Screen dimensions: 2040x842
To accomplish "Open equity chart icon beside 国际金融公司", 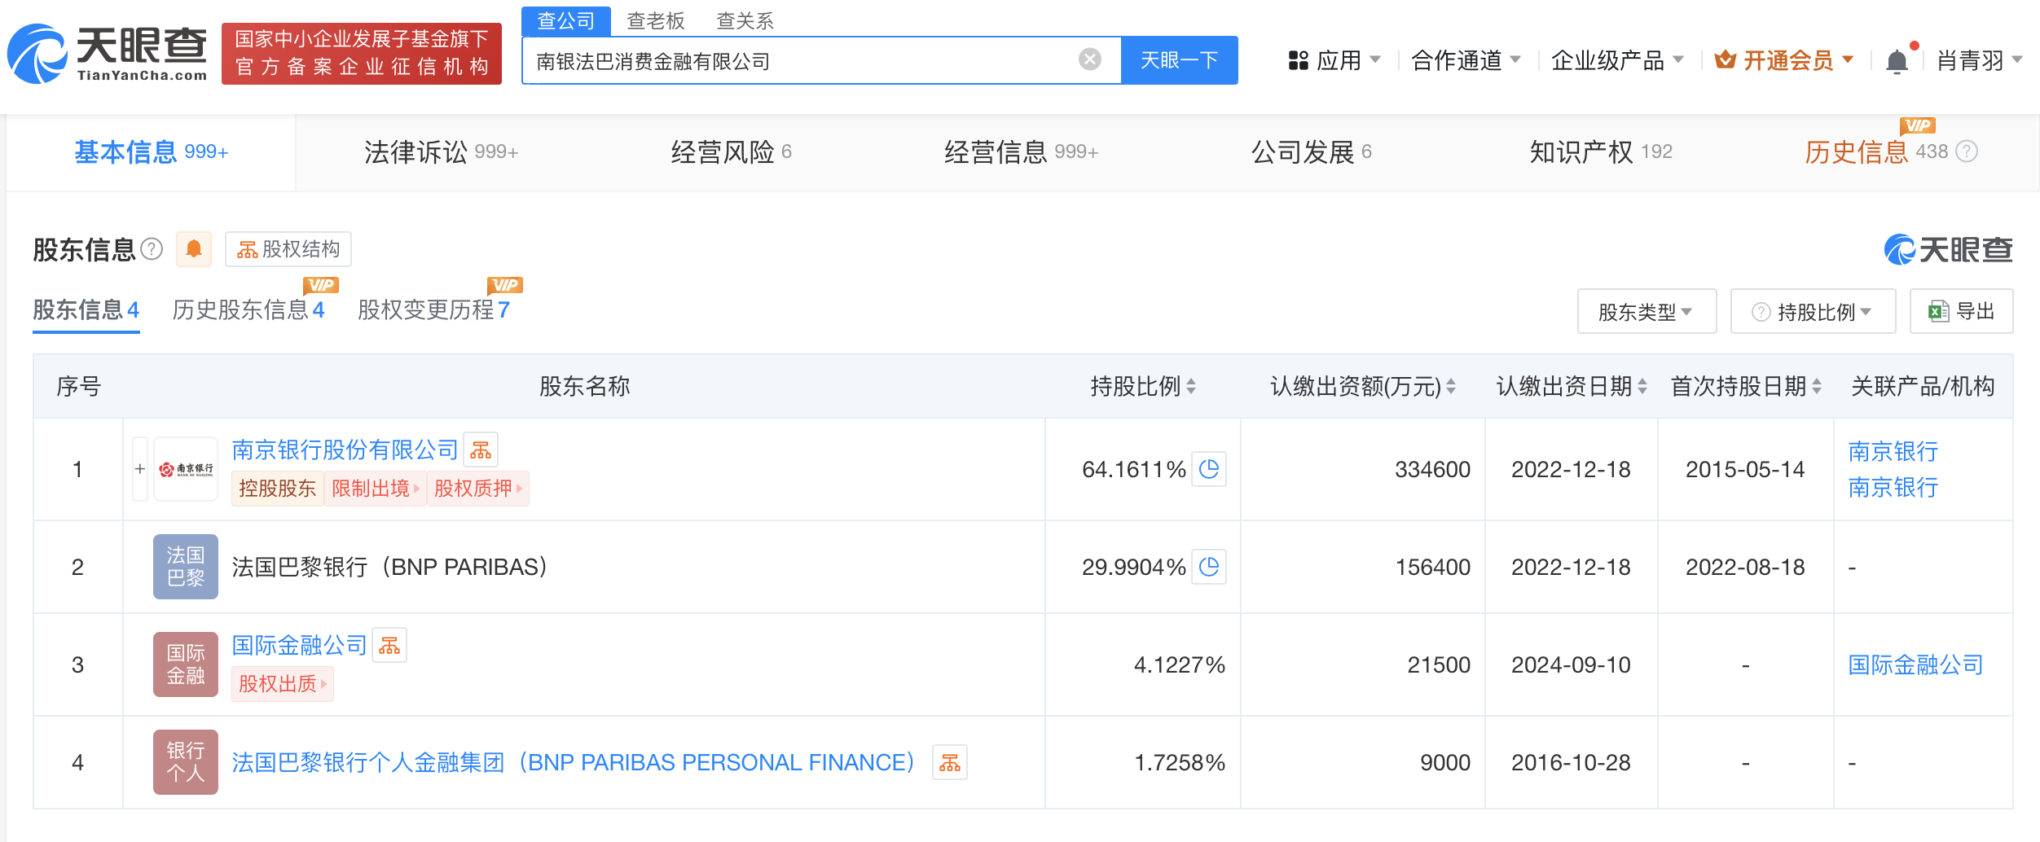I will click(389, 645).
